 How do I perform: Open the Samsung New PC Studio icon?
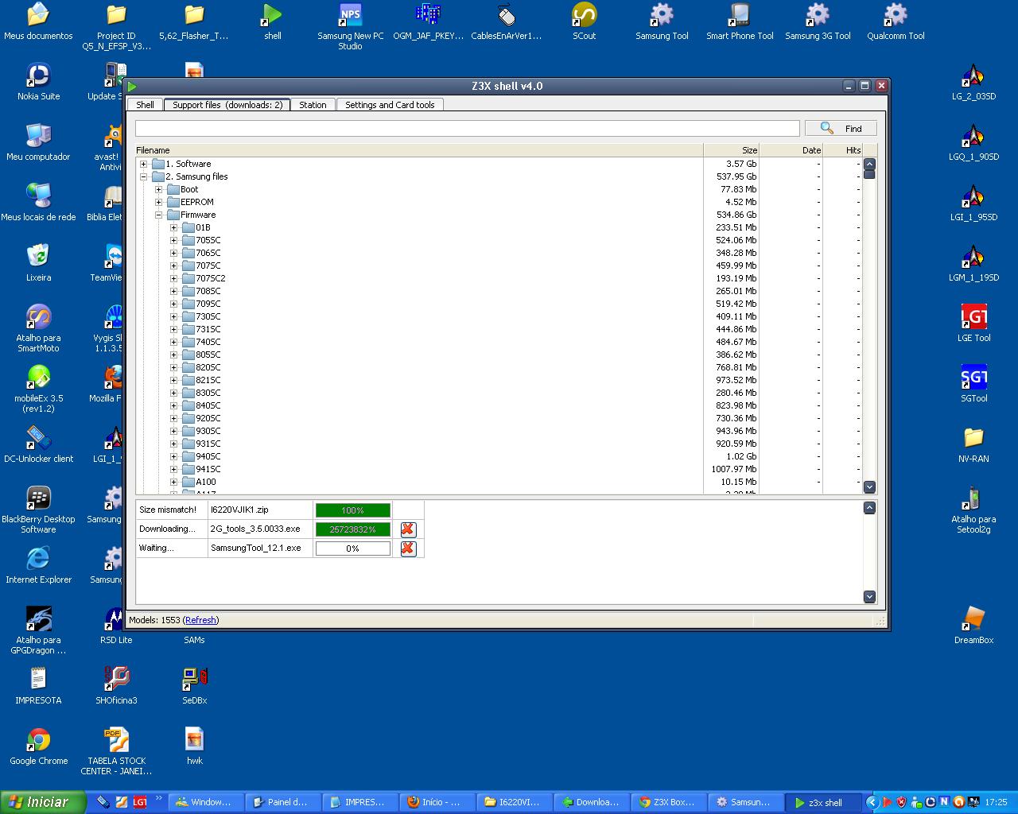tap(350, 26)
